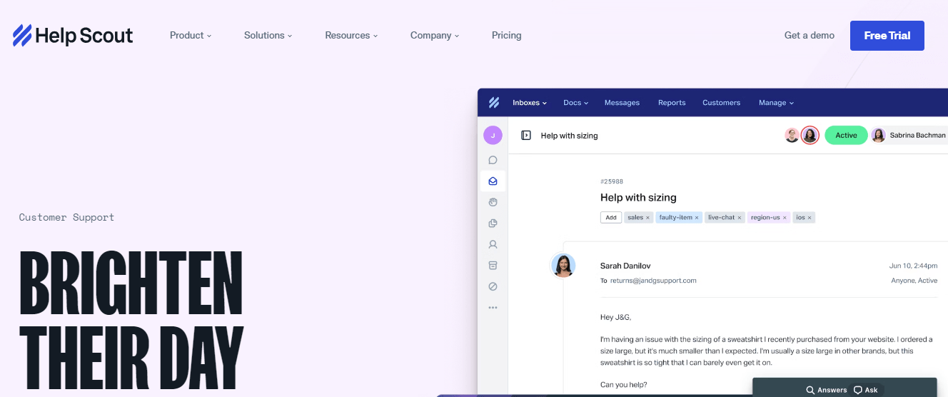
Task: Click the green Active status badge
Action: pyautogui.click(x=846, y=136)
